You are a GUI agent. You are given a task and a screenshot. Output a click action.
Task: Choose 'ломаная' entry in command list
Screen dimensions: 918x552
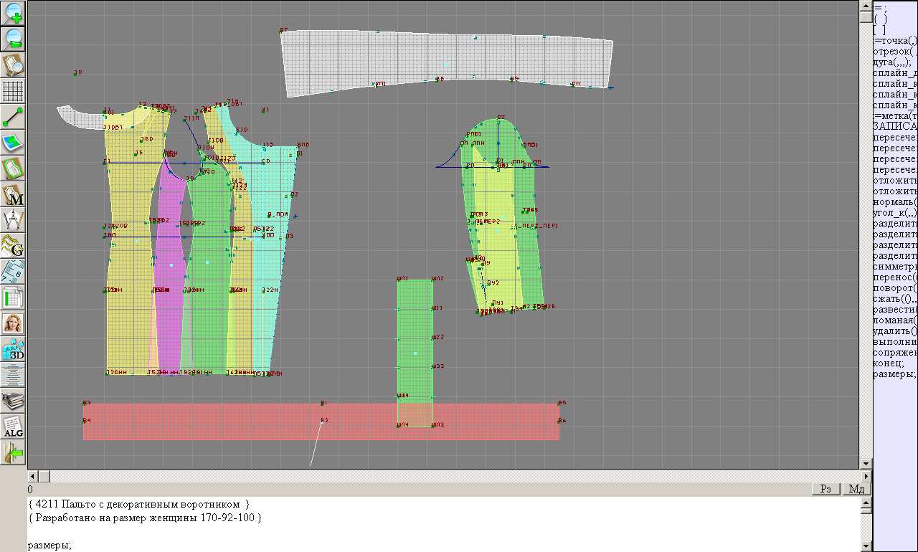[893, 320]
